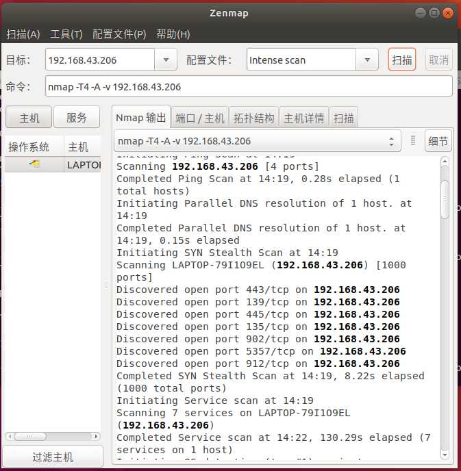Switch to the Nmap 输出 tab
The height and width of the screenshot is (471, 461).
click(x=141, y=118)
